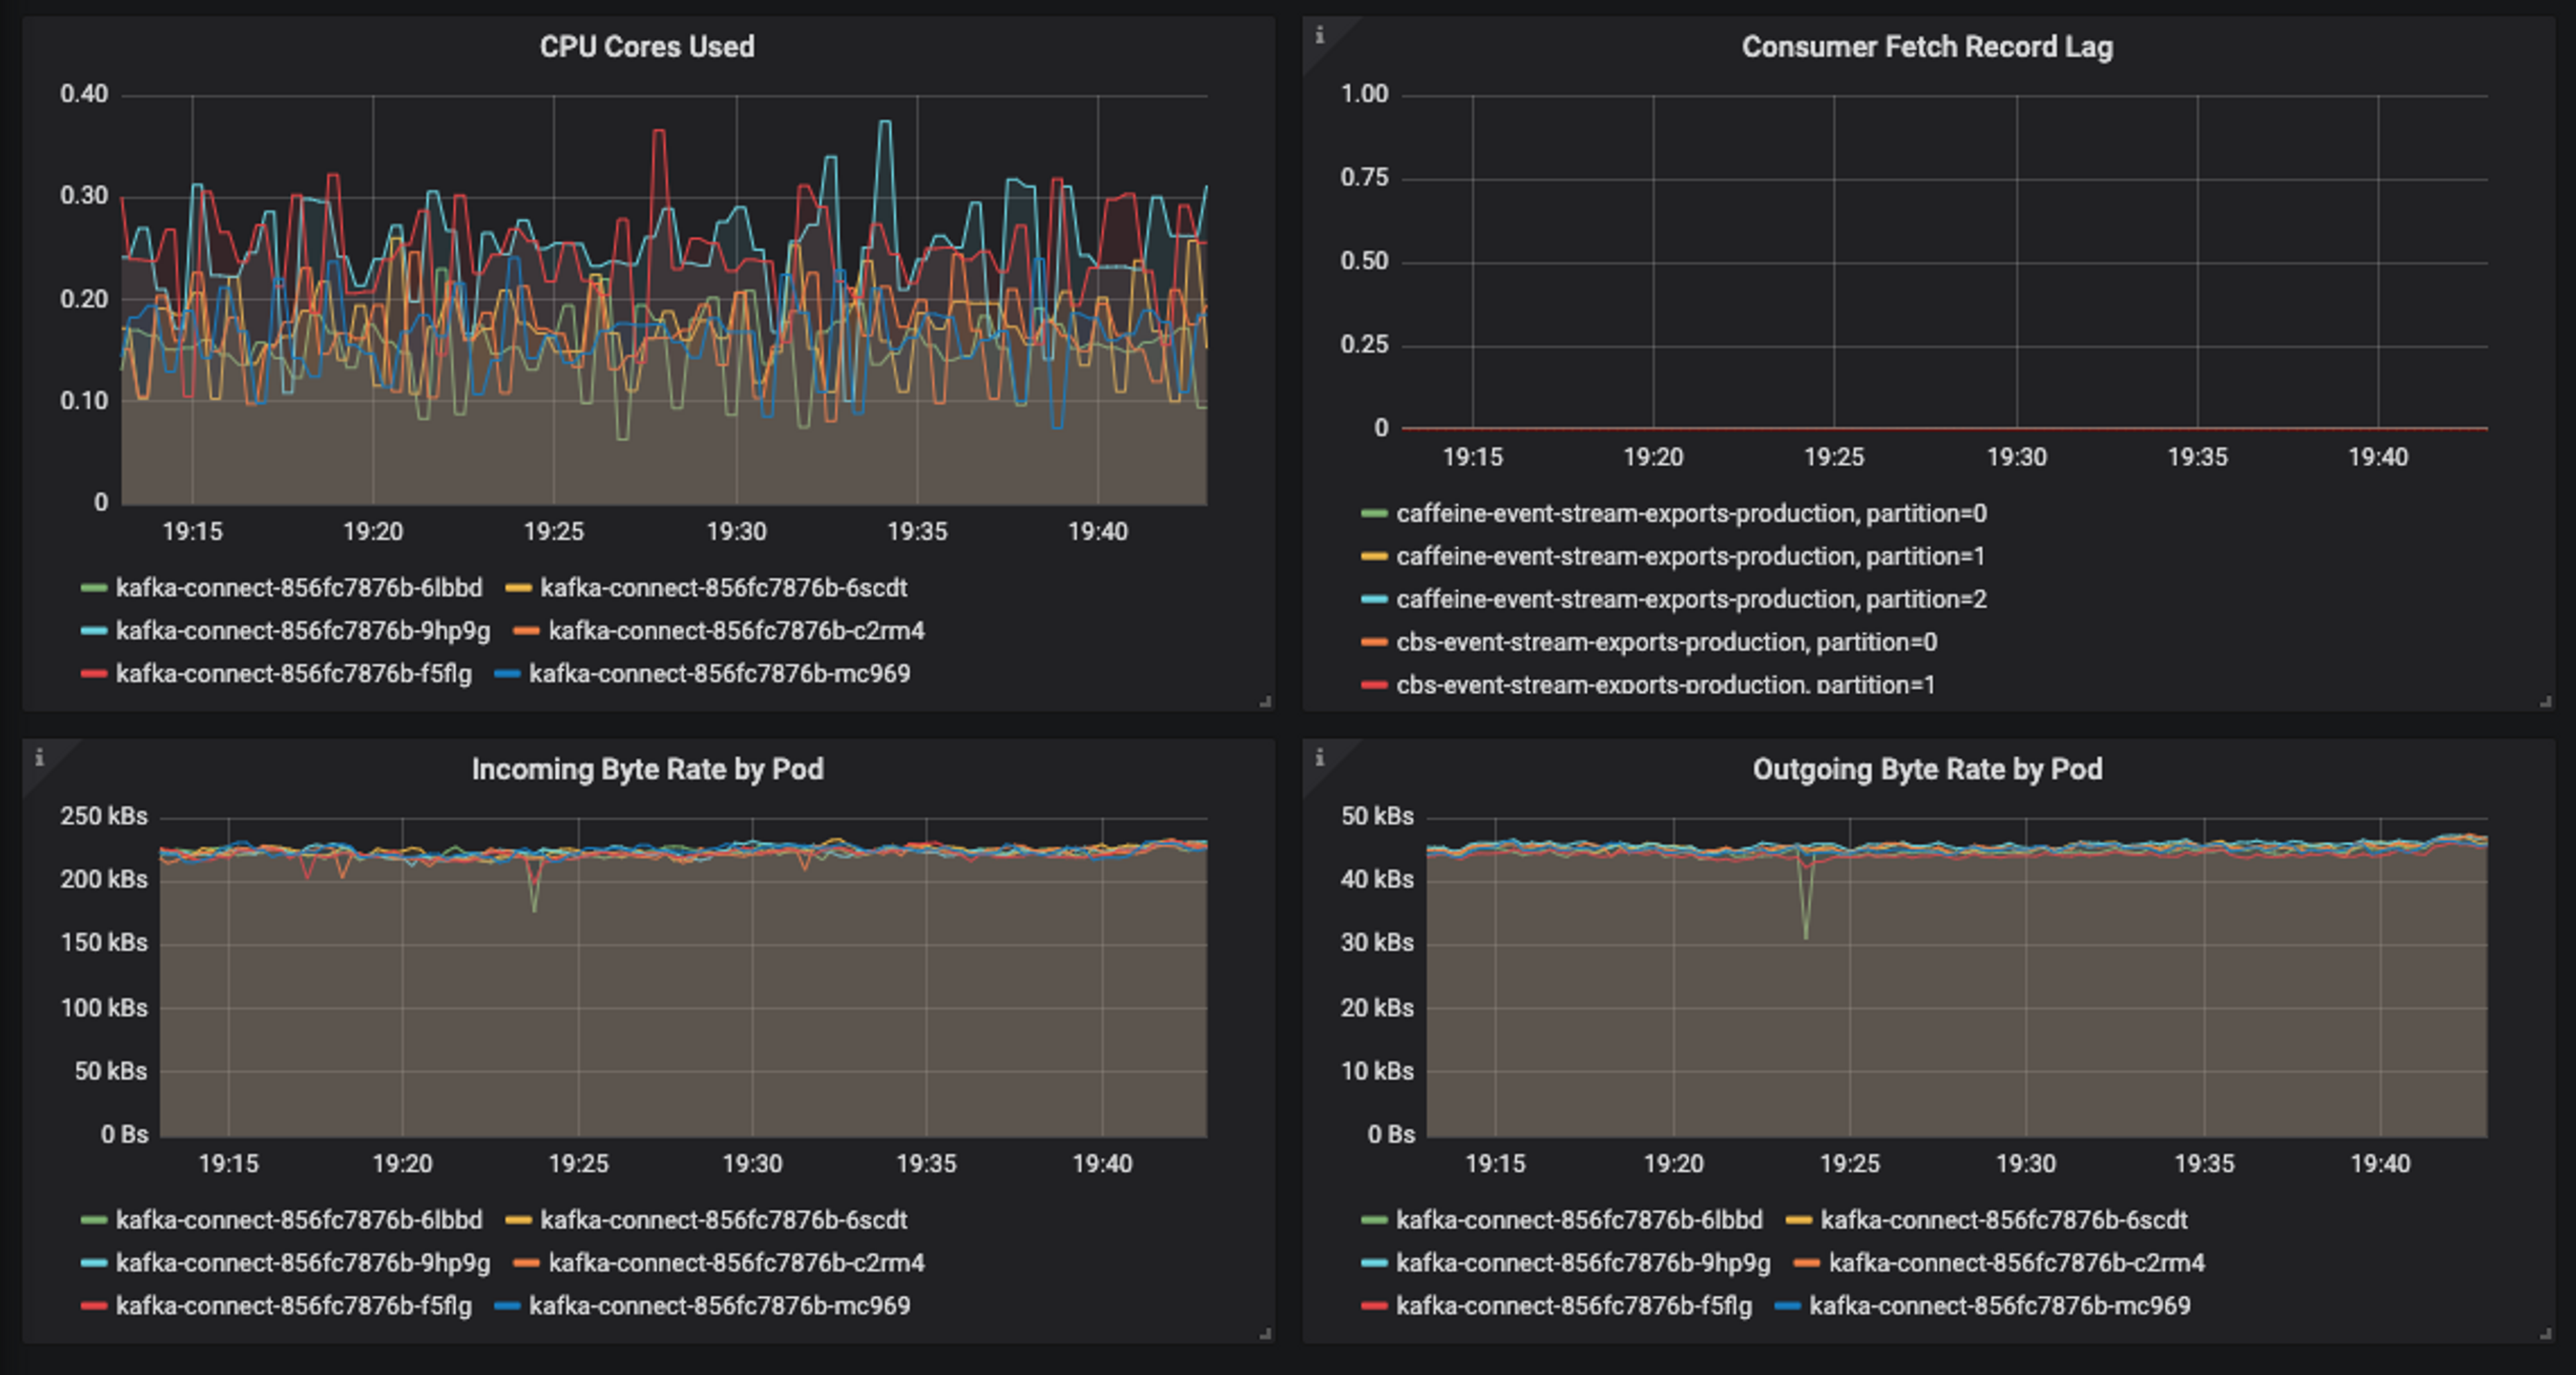Click Incoming Byte Rate panel resize handle
2576x1375 pixels.
click(x=1265, y=1334)
